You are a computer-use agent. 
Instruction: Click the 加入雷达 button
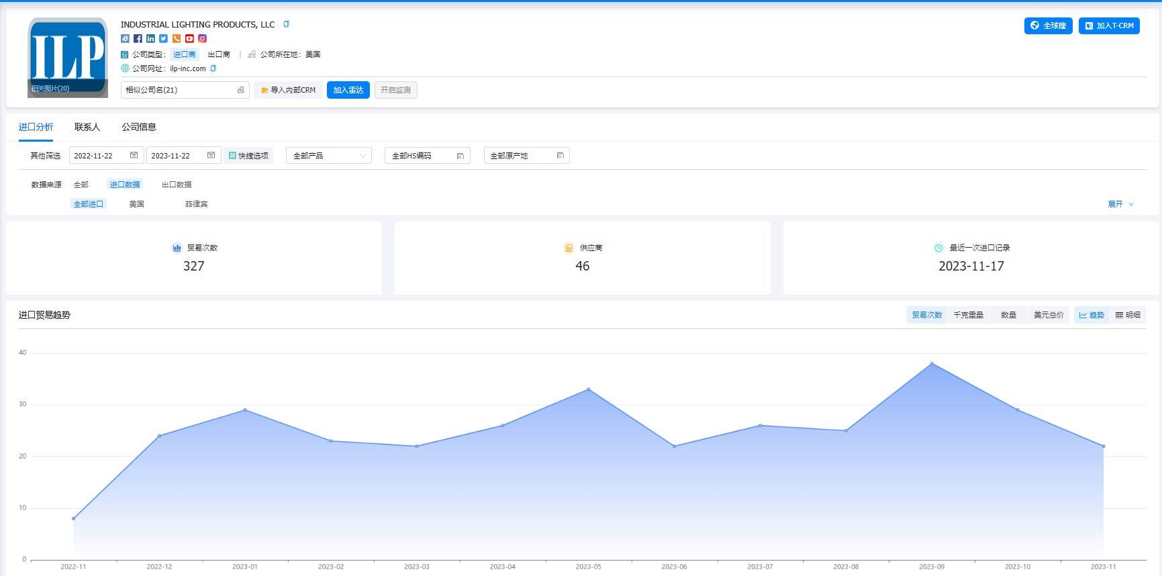pyautogui.click(x=348, y=90)
